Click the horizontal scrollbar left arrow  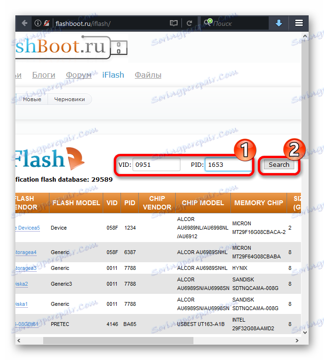coord(19,341)
